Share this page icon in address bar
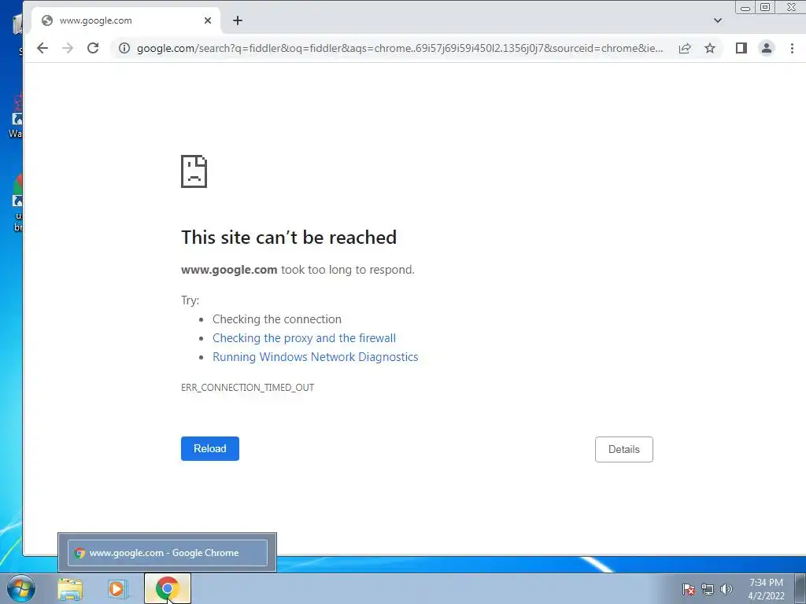Image resolution: width=806 pixels, height=604 pixels. pos(684,48)
